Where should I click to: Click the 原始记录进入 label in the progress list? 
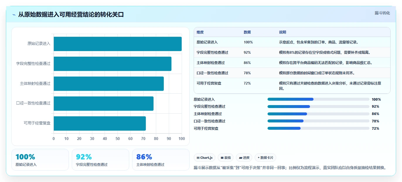[x=204, y=100]
